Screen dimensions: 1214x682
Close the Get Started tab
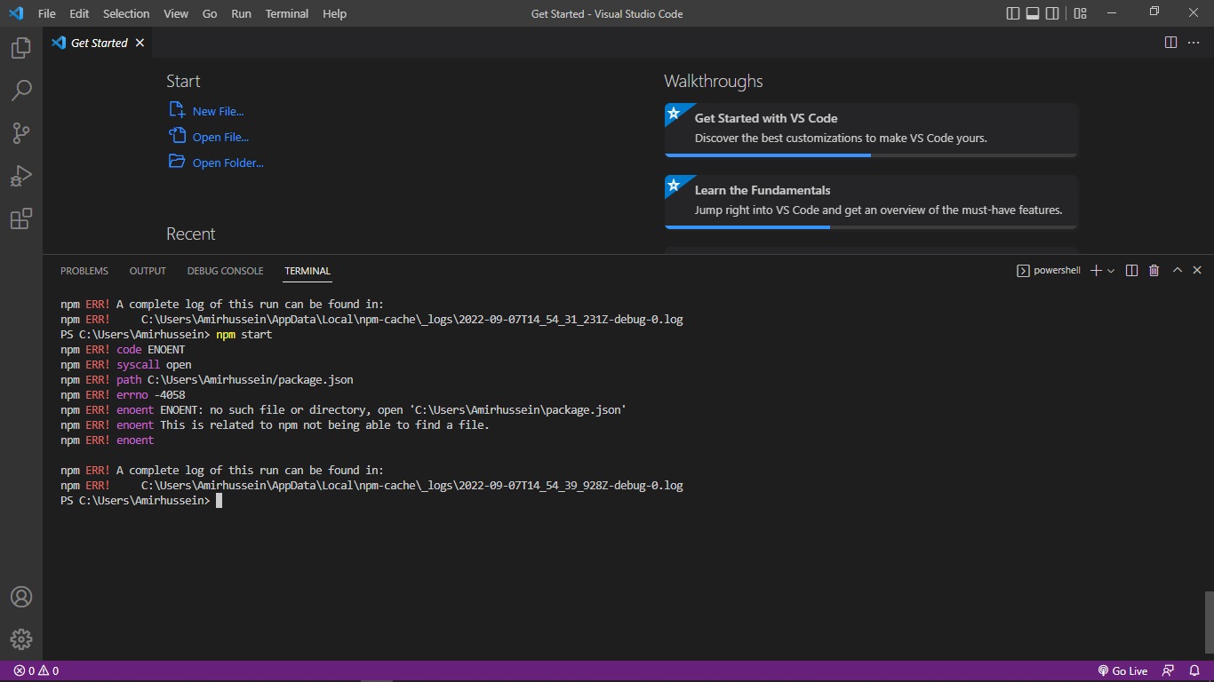[x=140, y=43]
